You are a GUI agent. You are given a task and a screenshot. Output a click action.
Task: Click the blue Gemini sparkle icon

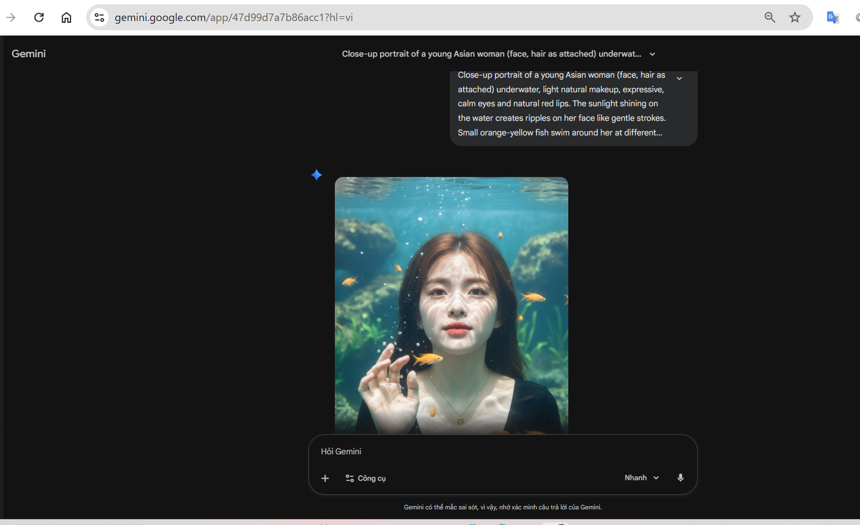coord(317,175)
